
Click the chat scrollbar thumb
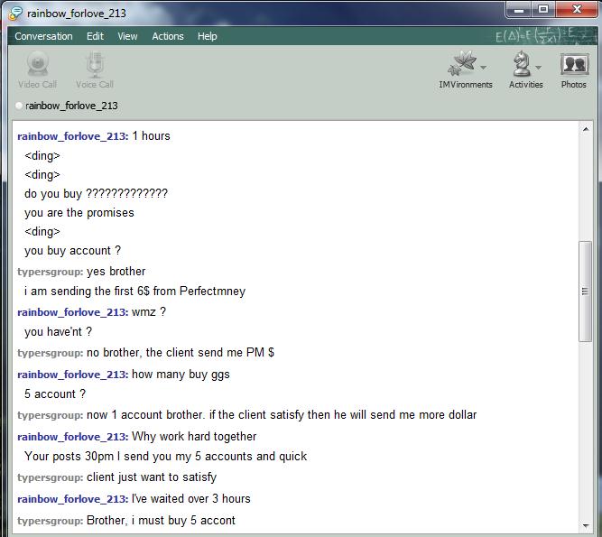586,292
